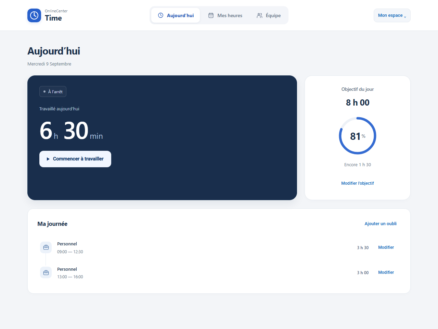
Task: Go to the Équipe tab
Action: pos(269,15)
